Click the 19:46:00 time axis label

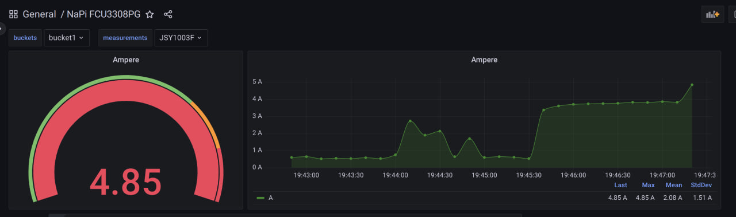tap(573, 175)
